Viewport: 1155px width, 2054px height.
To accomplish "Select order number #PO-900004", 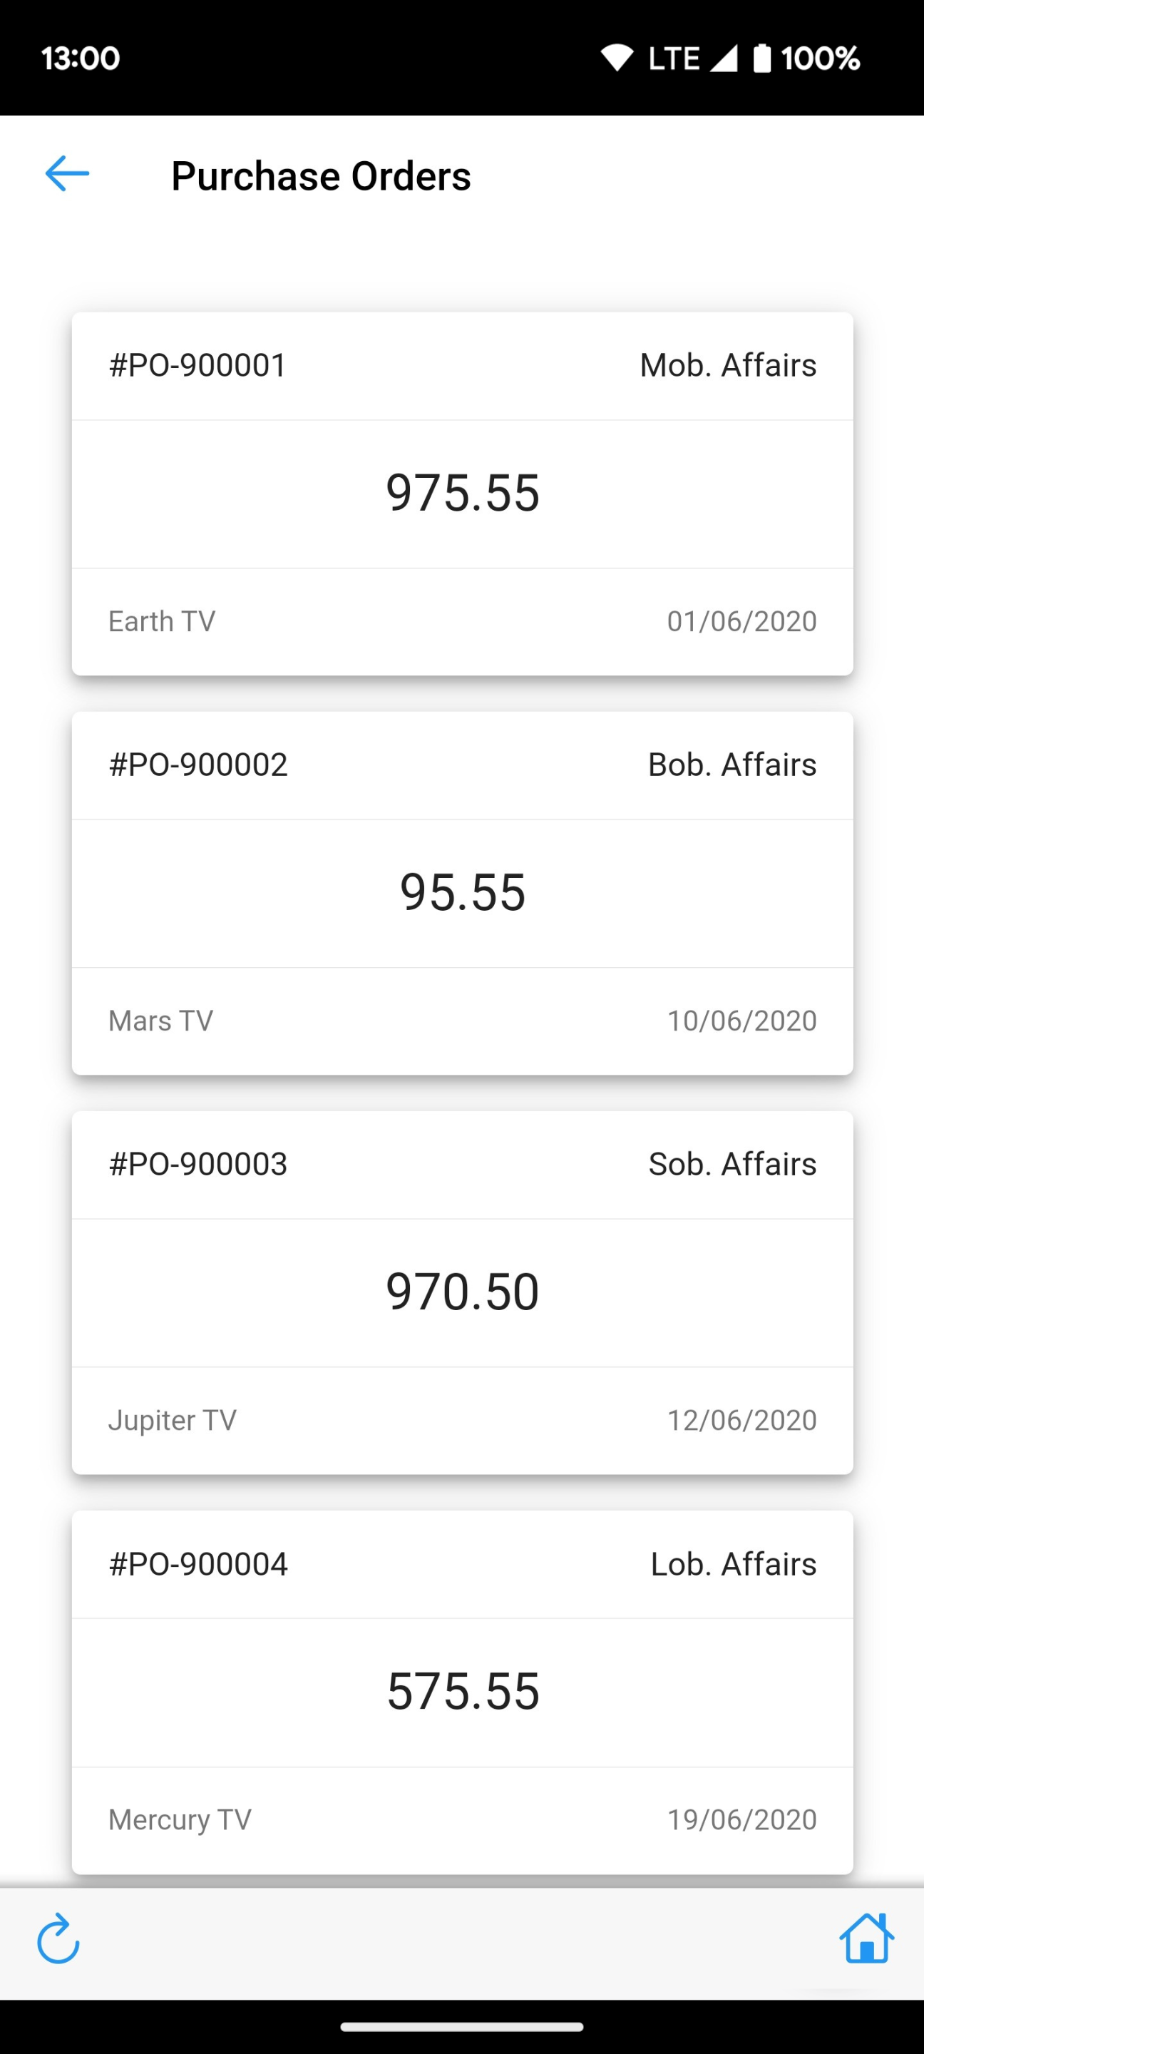I will coord(197,1565).
